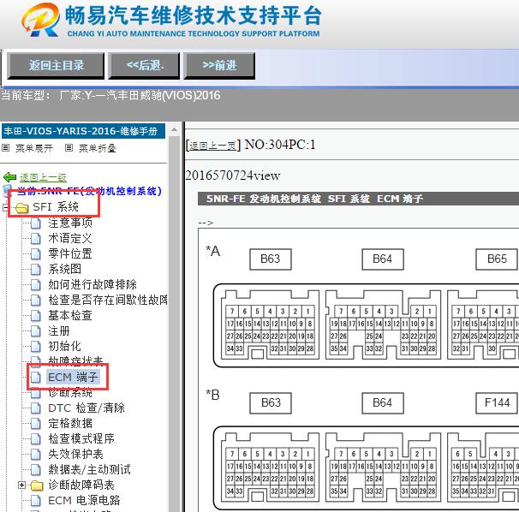Follow the green 返回上一级 link
Image resolution: width=519 pixels, height=512 pixels.
[43, 177]
